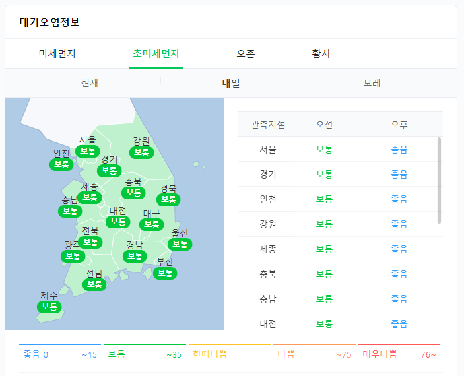
Task: Click the 경남 보통 map badge
Action: click(135, 256)
